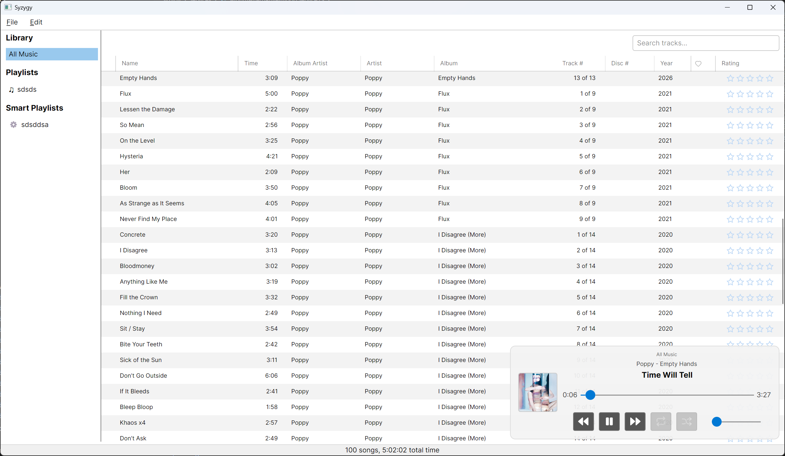Minimize the Syzygy window
Screen dimensions: 785x456
[727, 7]
